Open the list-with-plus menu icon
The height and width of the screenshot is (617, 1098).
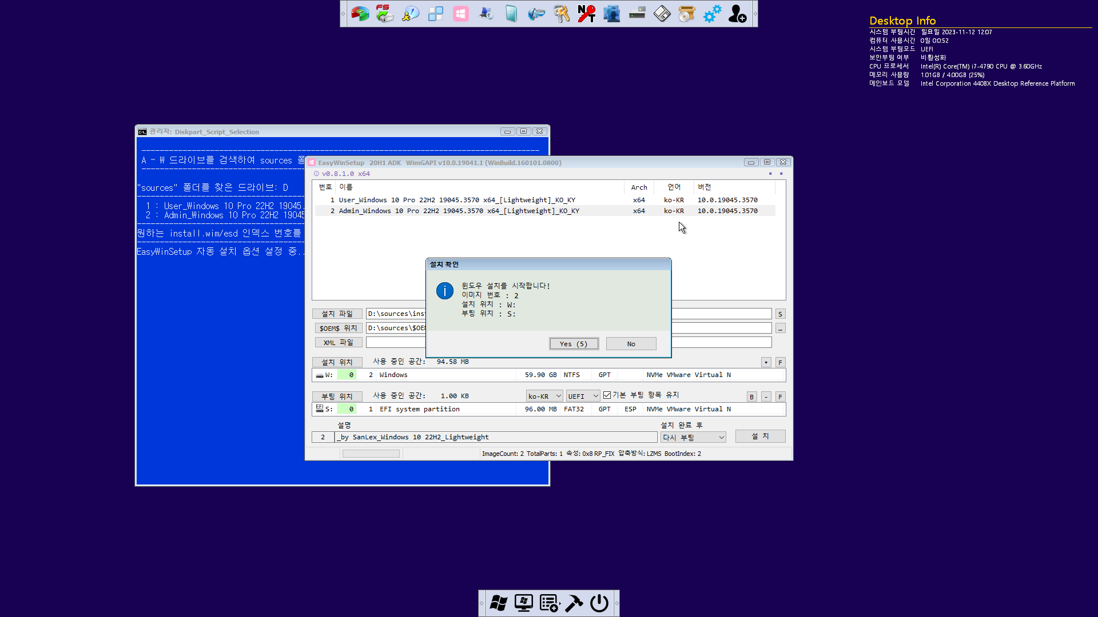click(x=549, y=603)
